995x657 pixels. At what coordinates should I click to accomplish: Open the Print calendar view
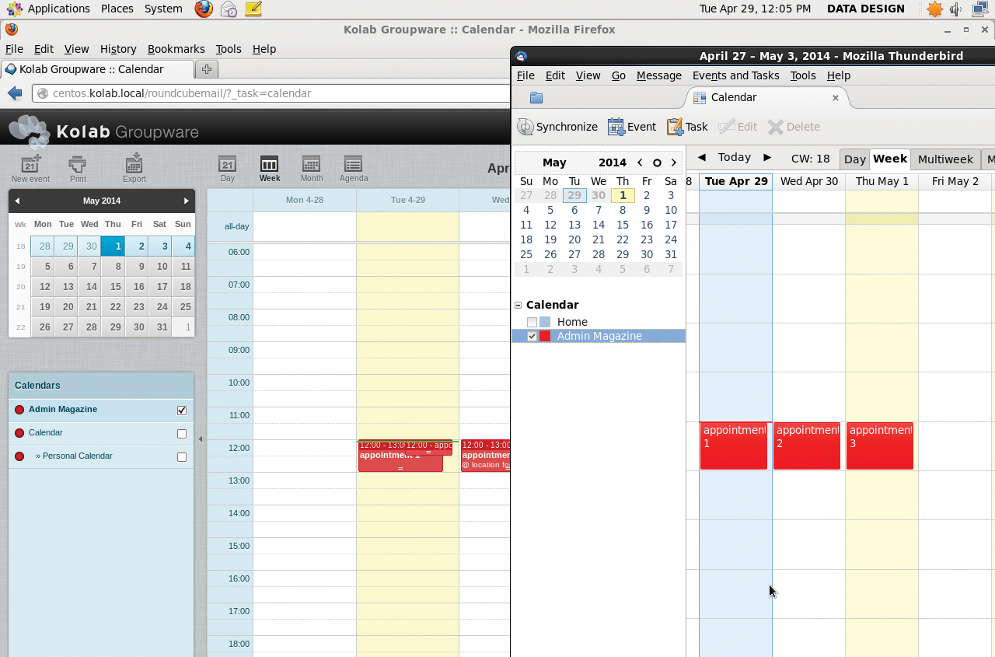(x=77, y=167)
